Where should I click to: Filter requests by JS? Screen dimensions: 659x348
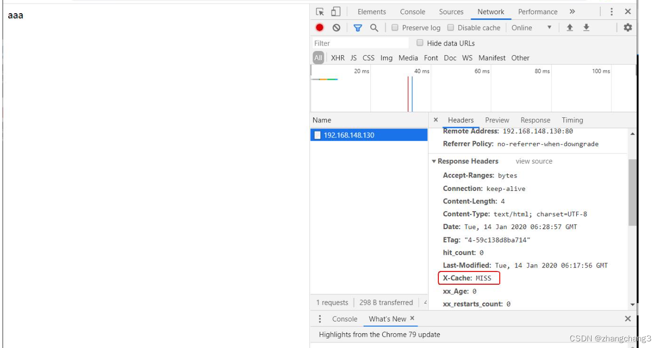click(354, 58)
